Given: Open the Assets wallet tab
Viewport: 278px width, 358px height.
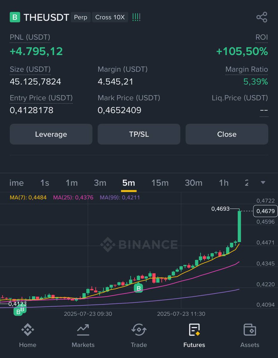Looking at the screenshot, I should pyautogui.click(x=250, y=336).
